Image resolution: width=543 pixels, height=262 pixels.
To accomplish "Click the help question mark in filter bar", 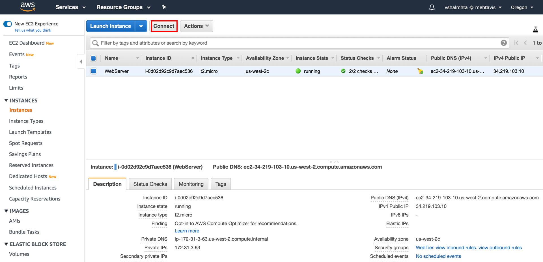I will coord(504,43).
